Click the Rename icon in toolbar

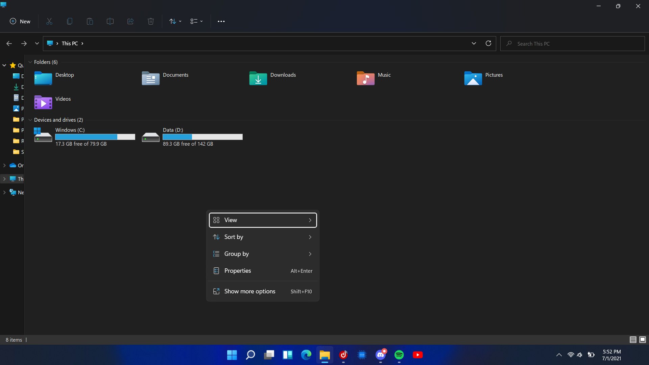[x=110, y=21]
